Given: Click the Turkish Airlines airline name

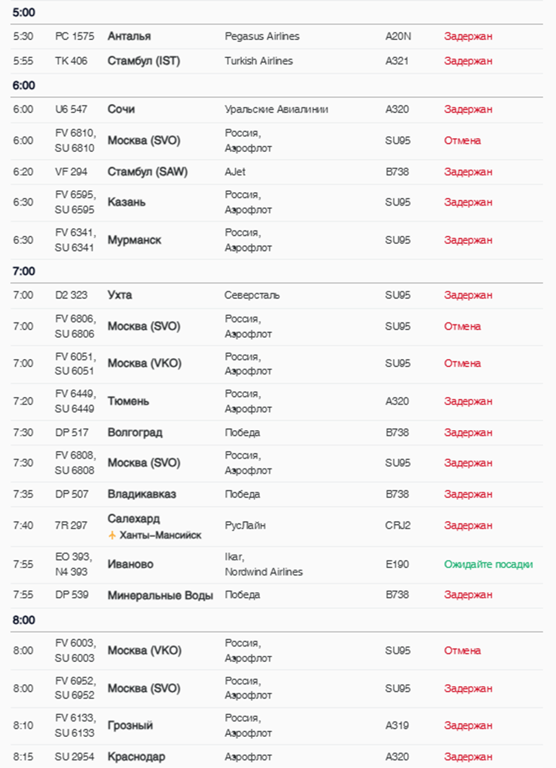Looking at the screenshot, I should pos(258,61).
